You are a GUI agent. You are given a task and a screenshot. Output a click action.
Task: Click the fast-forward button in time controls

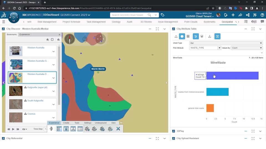pyautogui.click(x=18, y=129)
